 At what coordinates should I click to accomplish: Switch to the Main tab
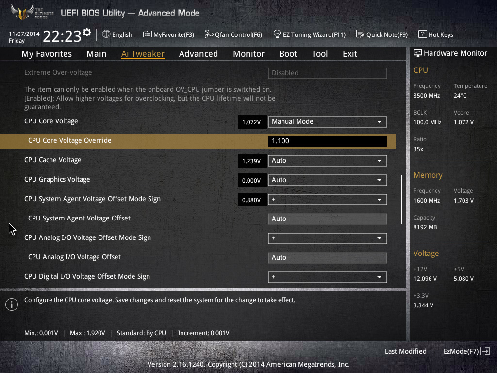point(97,54)
